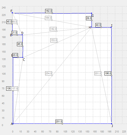
Task: Click the 0 tick label on horizontal axis
Action: click(x=13, y=132)
